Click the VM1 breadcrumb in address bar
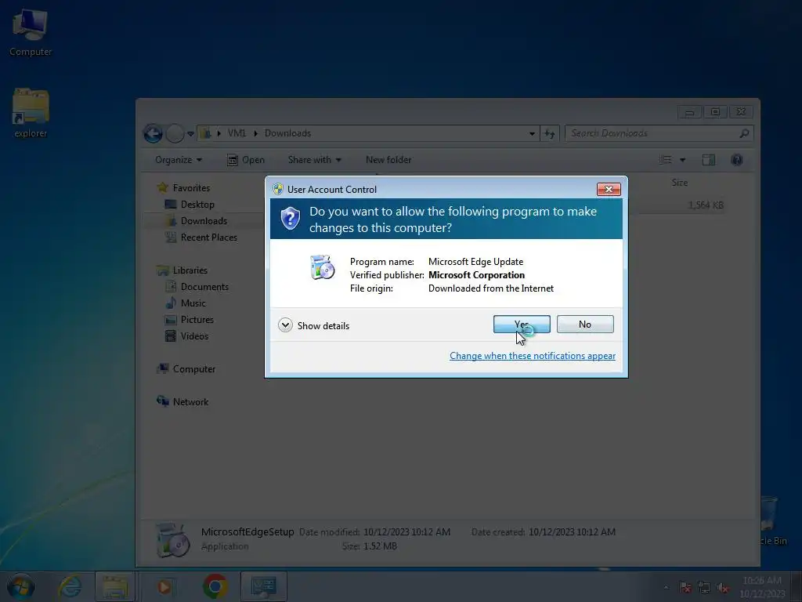Screen dimensions: 802x602 coord(237,133)
